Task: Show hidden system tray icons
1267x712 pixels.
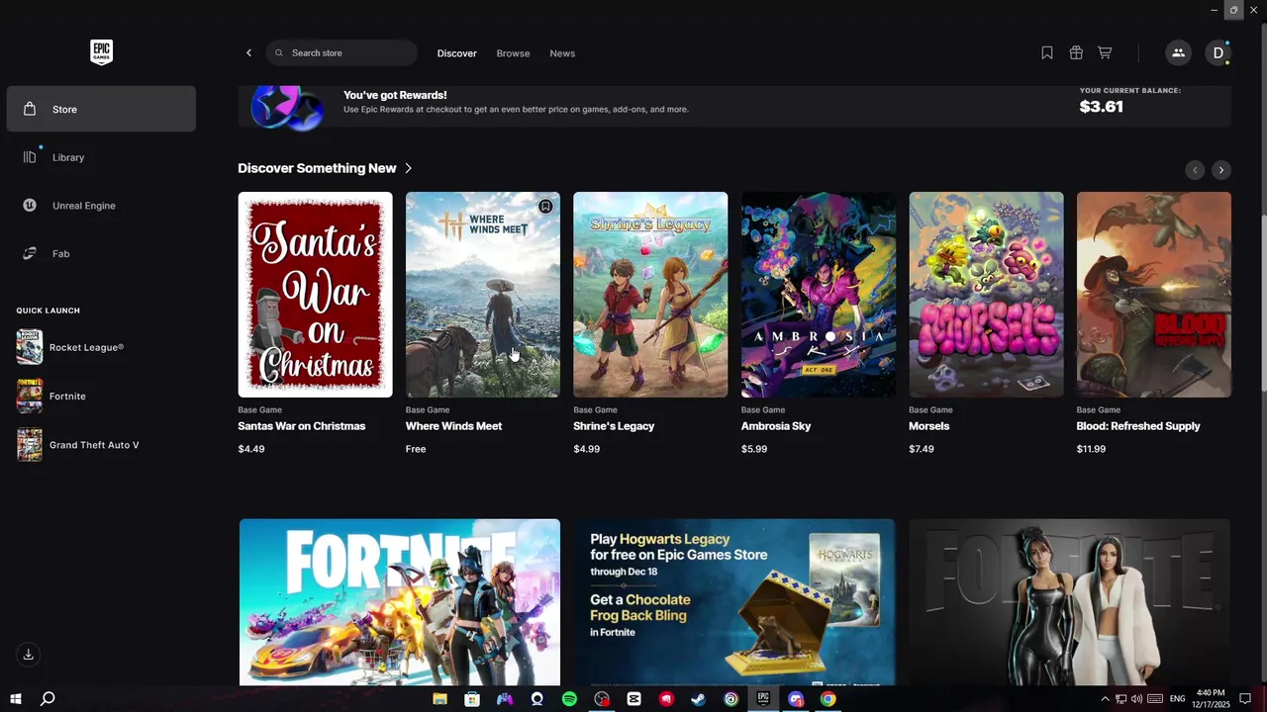Action: pos(1105,699)
